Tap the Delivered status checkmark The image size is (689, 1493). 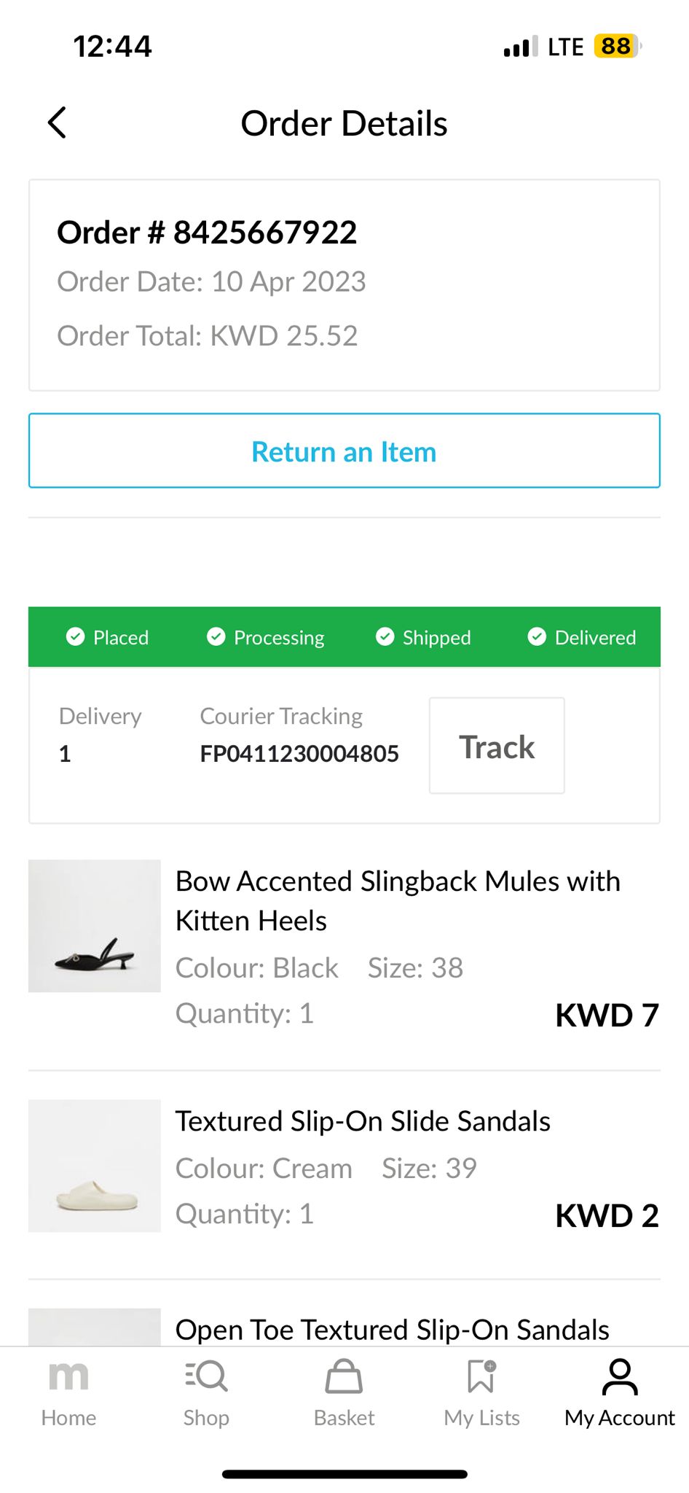(x=537, y=637)
